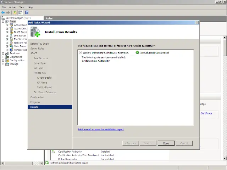Click the Show/Hide console tree toolbar icon
The image size is (227, 170).
pos(20,13)
